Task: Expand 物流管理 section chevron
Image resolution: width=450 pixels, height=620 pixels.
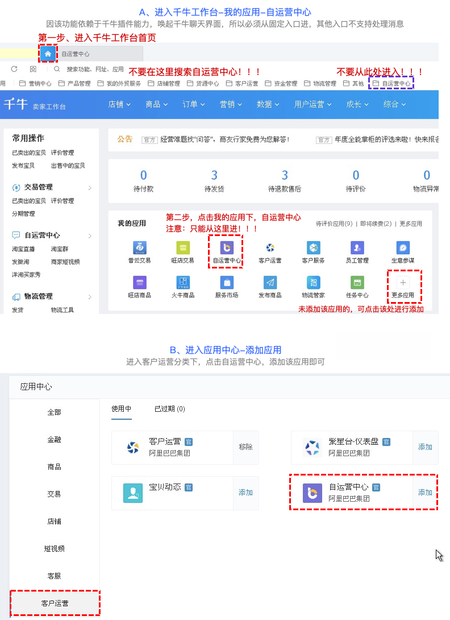Action: tap(90, 297)
